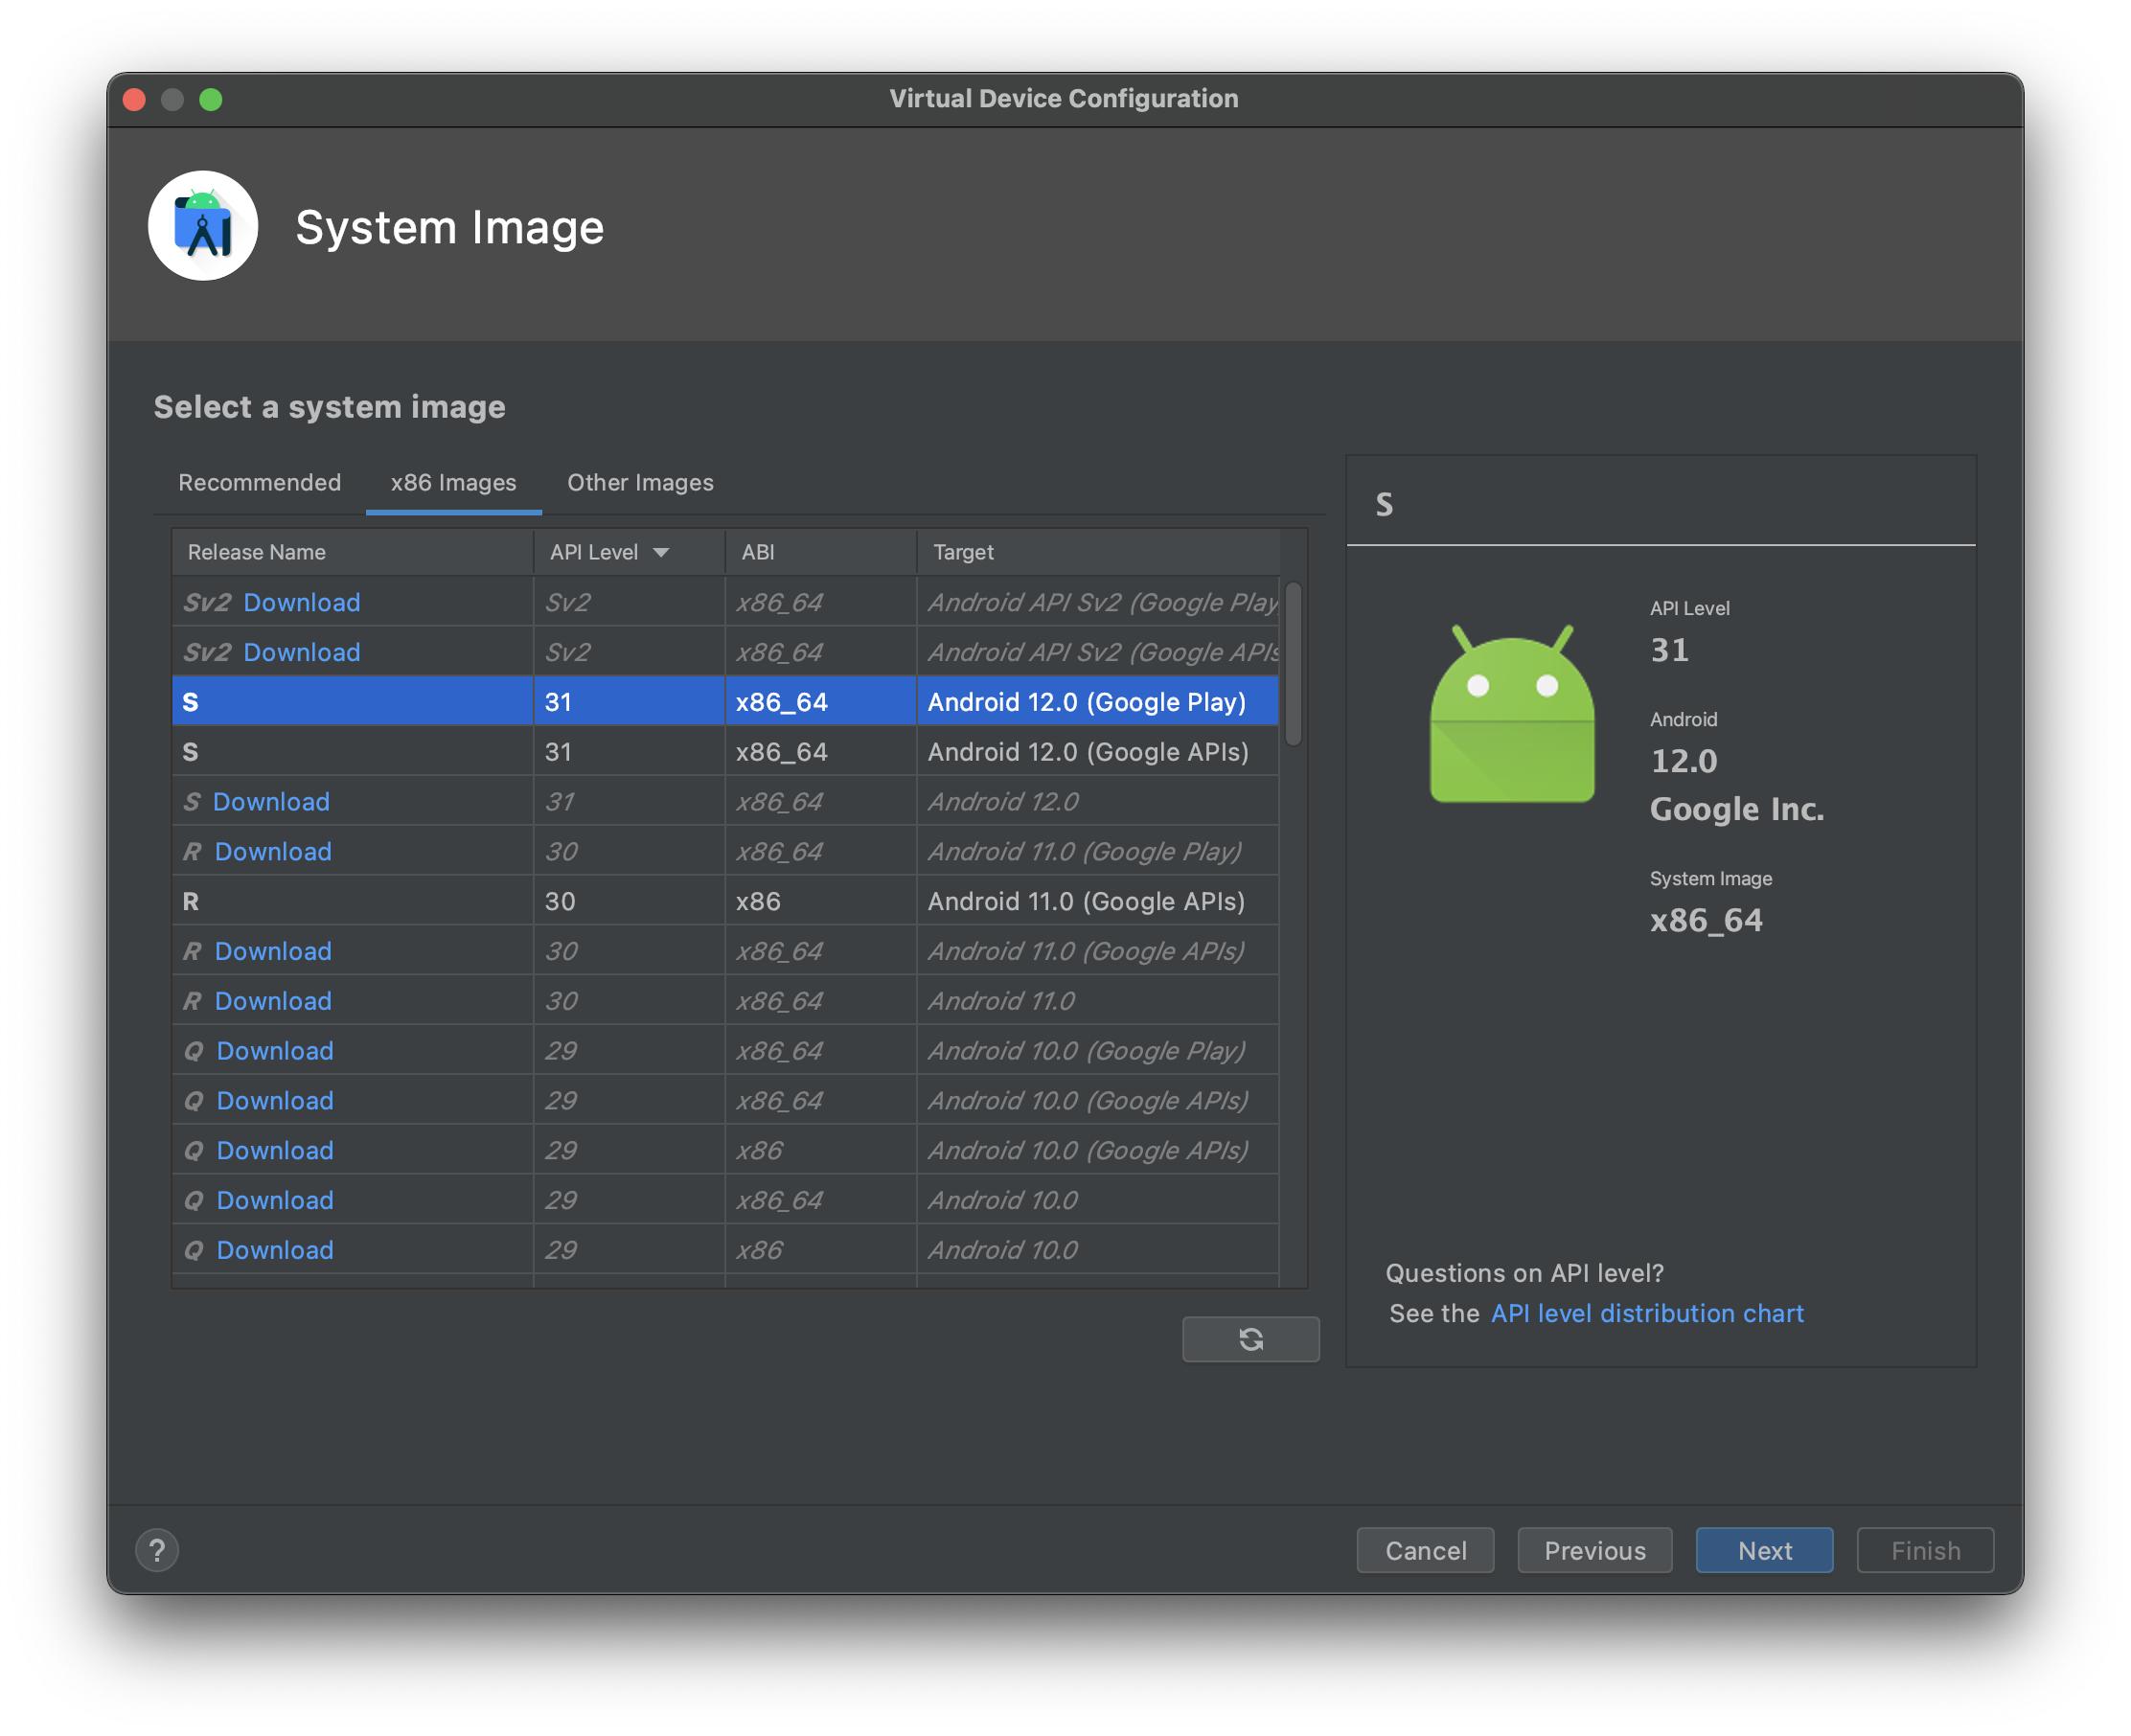Select the Other Images tab
Screen dimensions: 2131x1736
[641, 480]
